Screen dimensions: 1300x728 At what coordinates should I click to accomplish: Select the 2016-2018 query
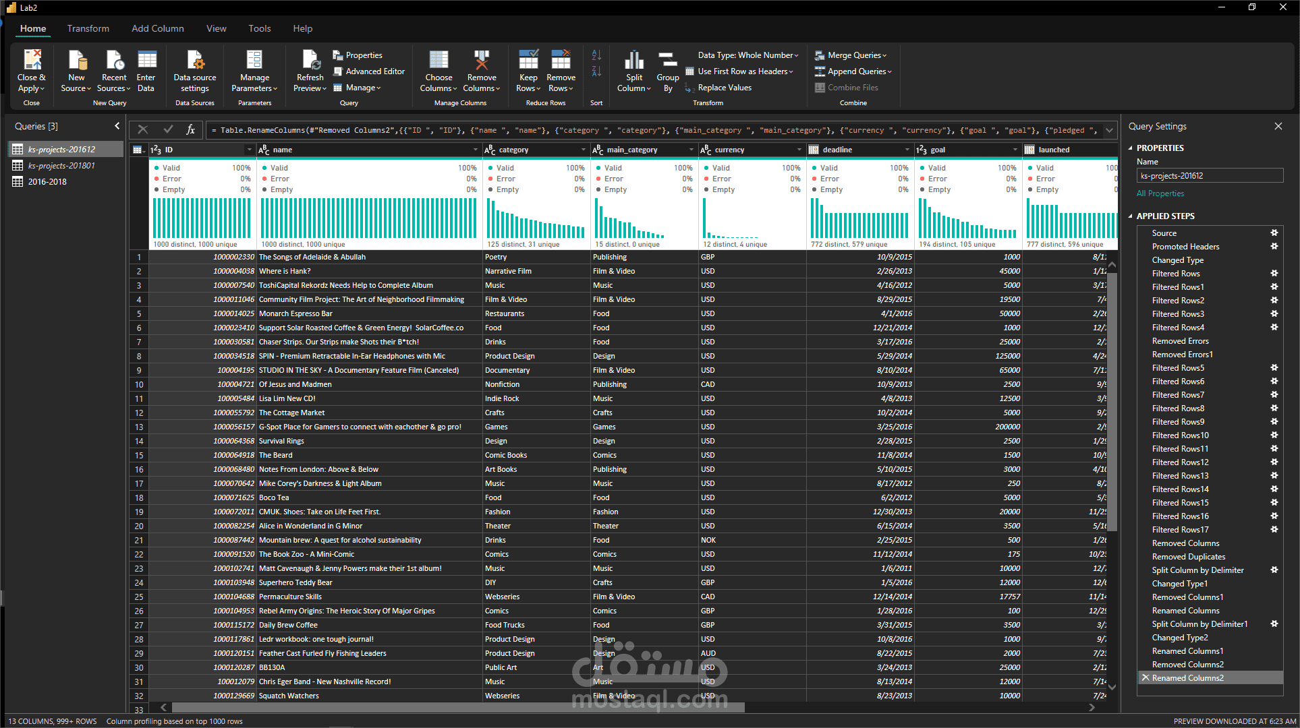[47, 181]
